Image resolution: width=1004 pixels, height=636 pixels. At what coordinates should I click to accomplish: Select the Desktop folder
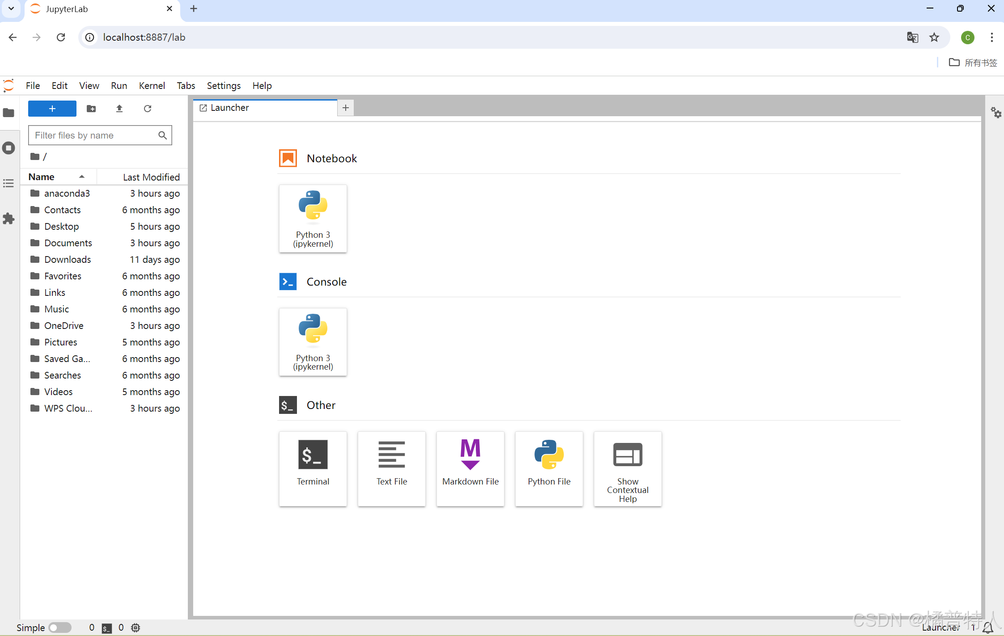(104, 226)
